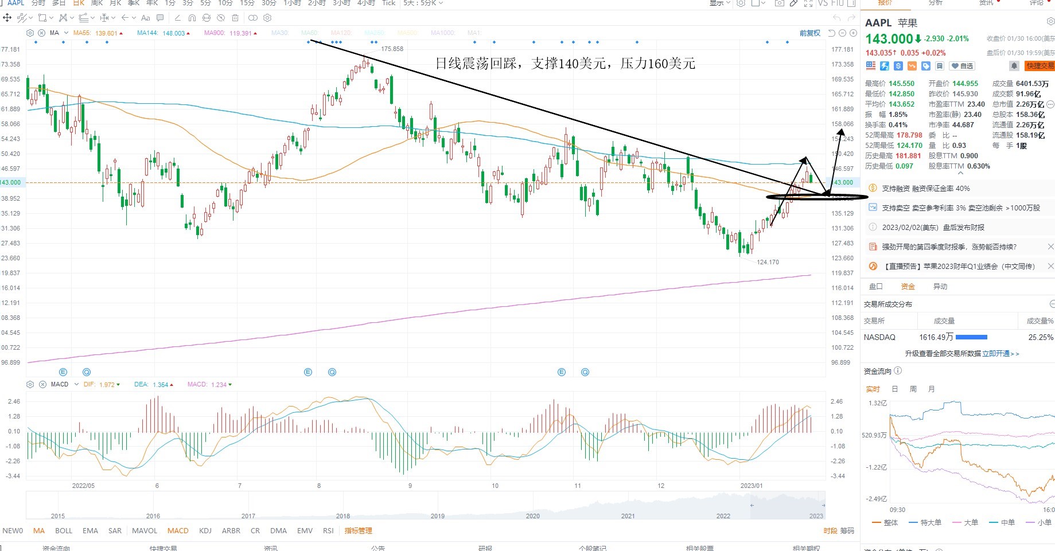Add a text annotation with Aa tool

click(146, 18)
